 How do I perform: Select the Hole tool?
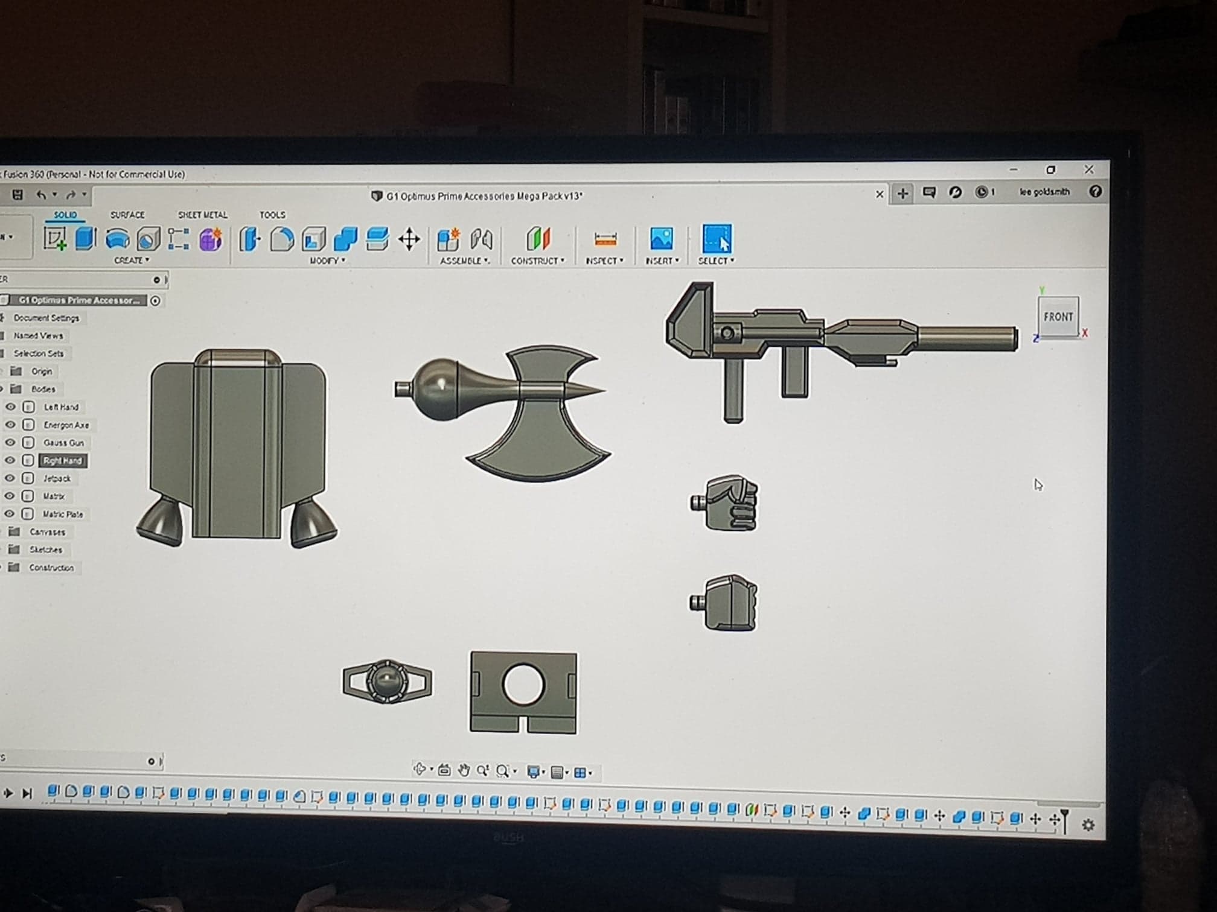tap(148, 239)
